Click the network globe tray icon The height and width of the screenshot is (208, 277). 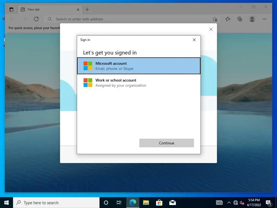[236, 203]
